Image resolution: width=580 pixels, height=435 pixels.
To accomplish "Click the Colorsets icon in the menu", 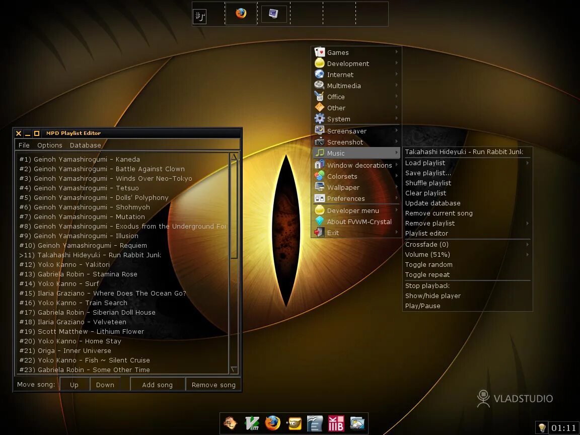I will pyautogui.click(x=320, y=176).
